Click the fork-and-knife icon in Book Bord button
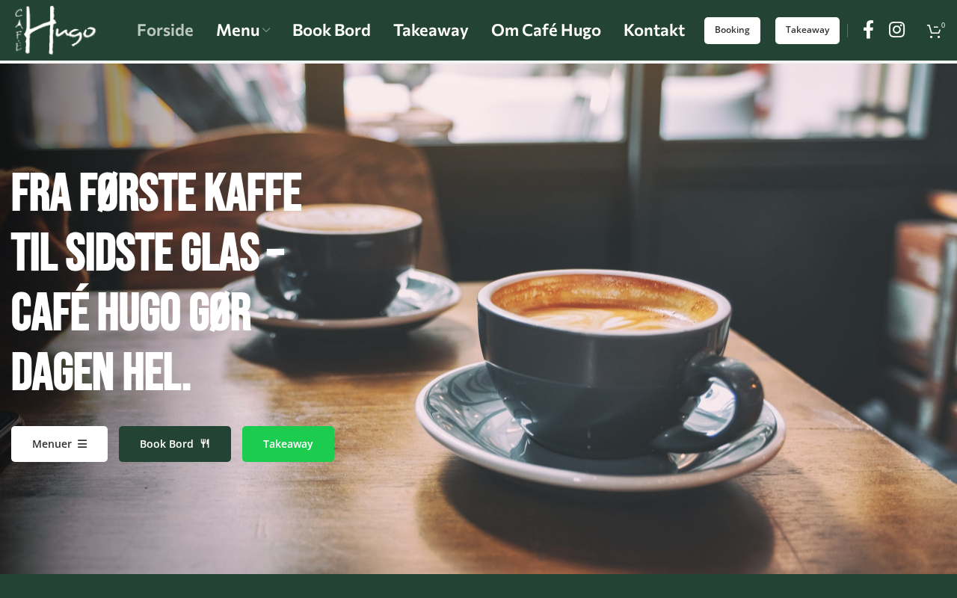The image size is (957, 598). pos(205,444)
